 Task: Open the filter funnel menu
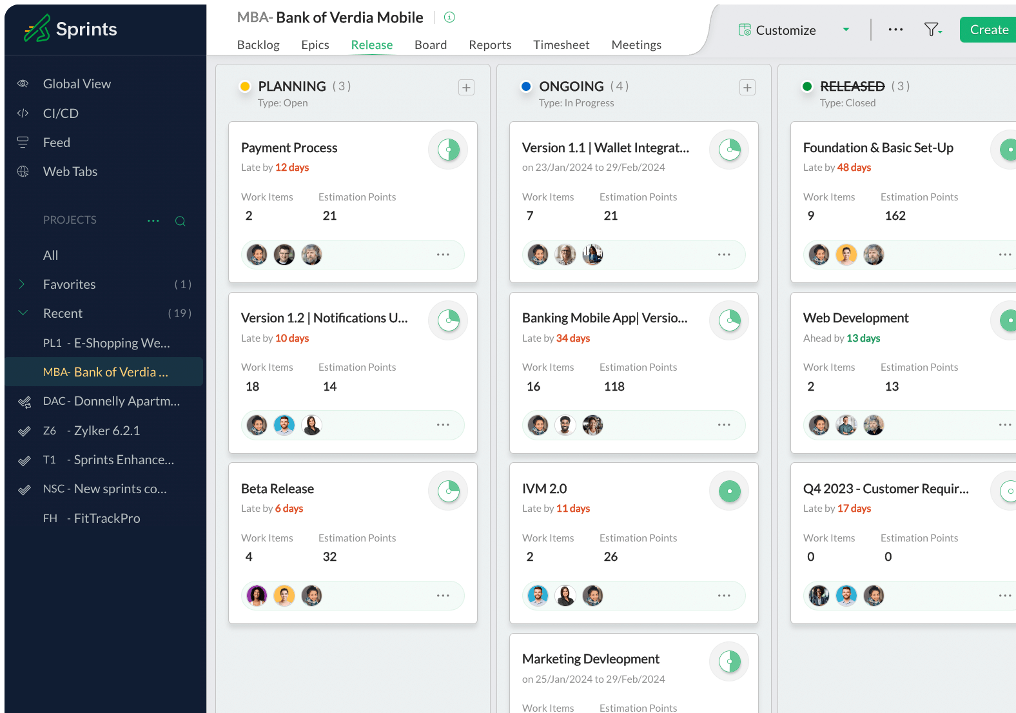(932, 30)
